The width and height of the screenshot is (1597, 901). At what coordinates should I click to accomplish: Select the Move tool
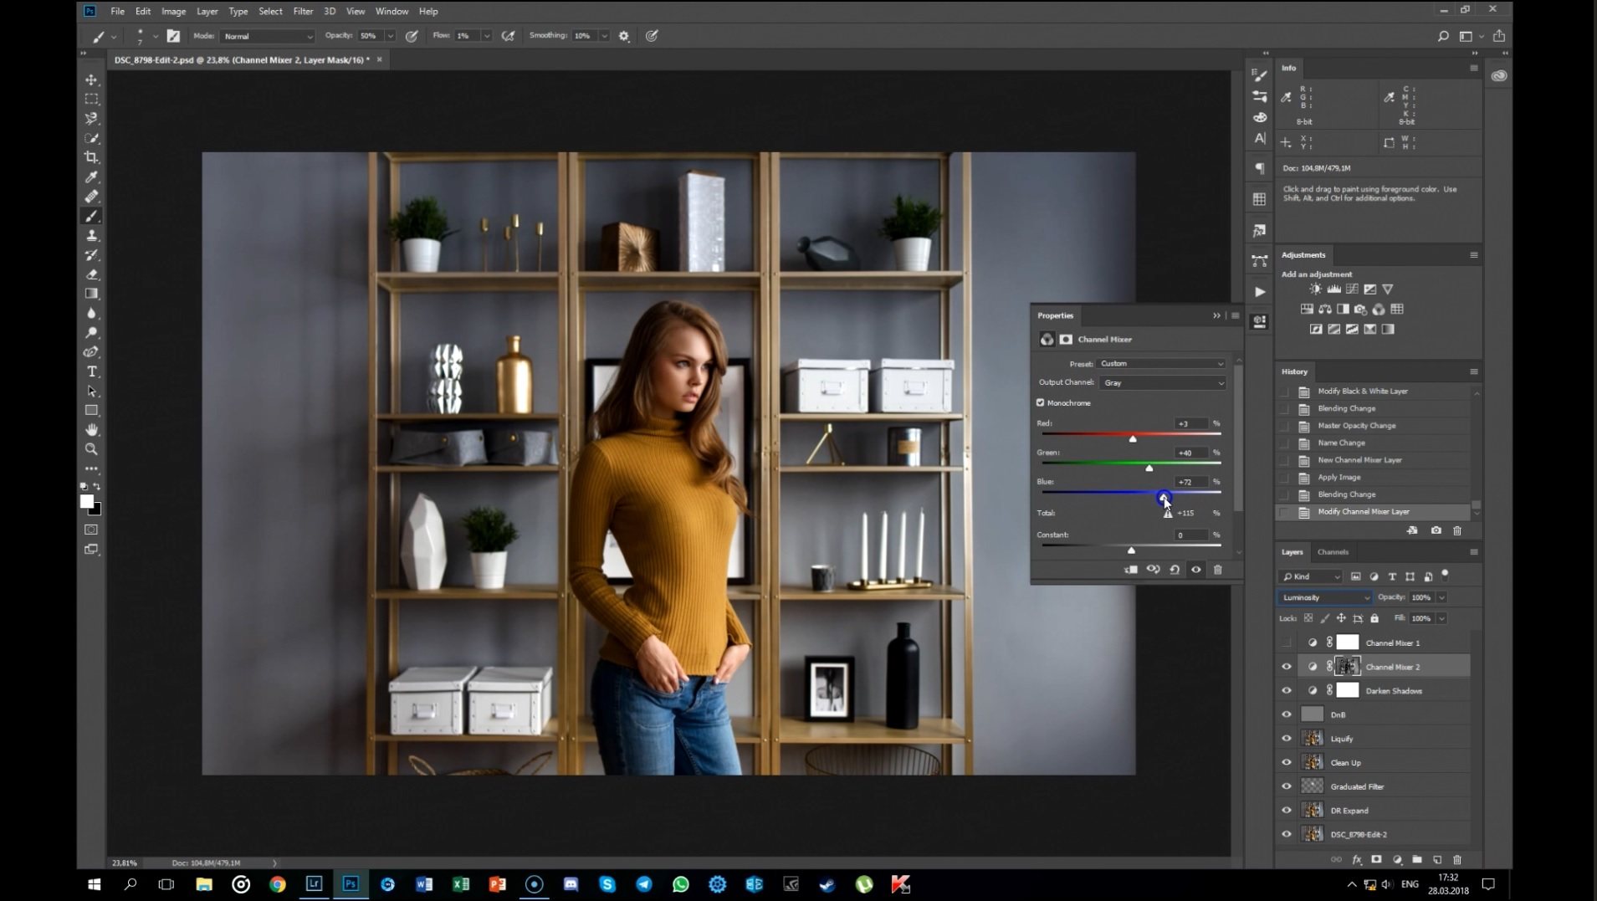[91, 79]
